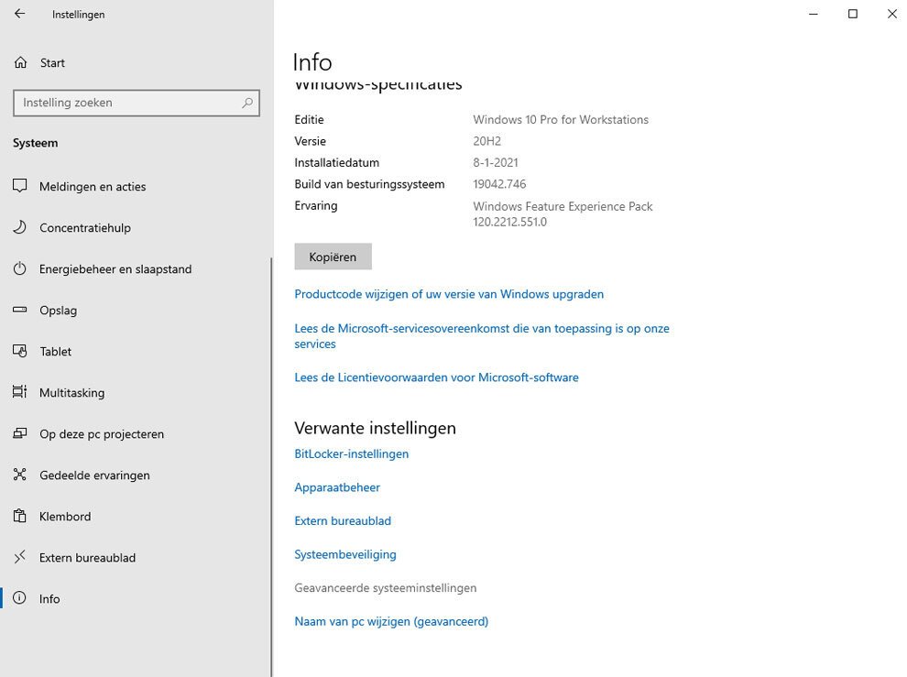Click the sidebar vertical scrollbar
This screenshot has height=677, width=907.
(271, 466)
